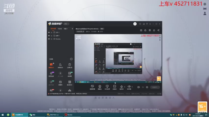Screen dimensions: 209x117
Task: Click the FPS readout in the status bar
Action: pos(128,94)
